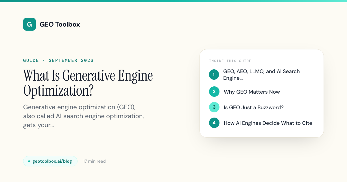Click the teal gradient bar at top
The width and height of the screenshot is (347, 182).
[173, 1]
